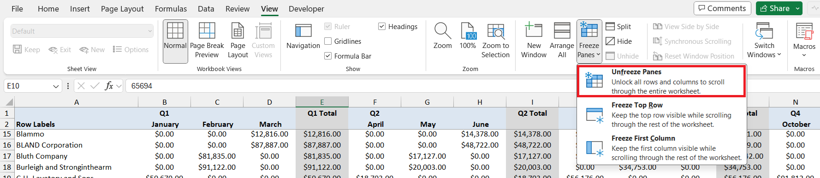Click the Share button
This screenshot has height=178, width=820.
tap(775, 8)
